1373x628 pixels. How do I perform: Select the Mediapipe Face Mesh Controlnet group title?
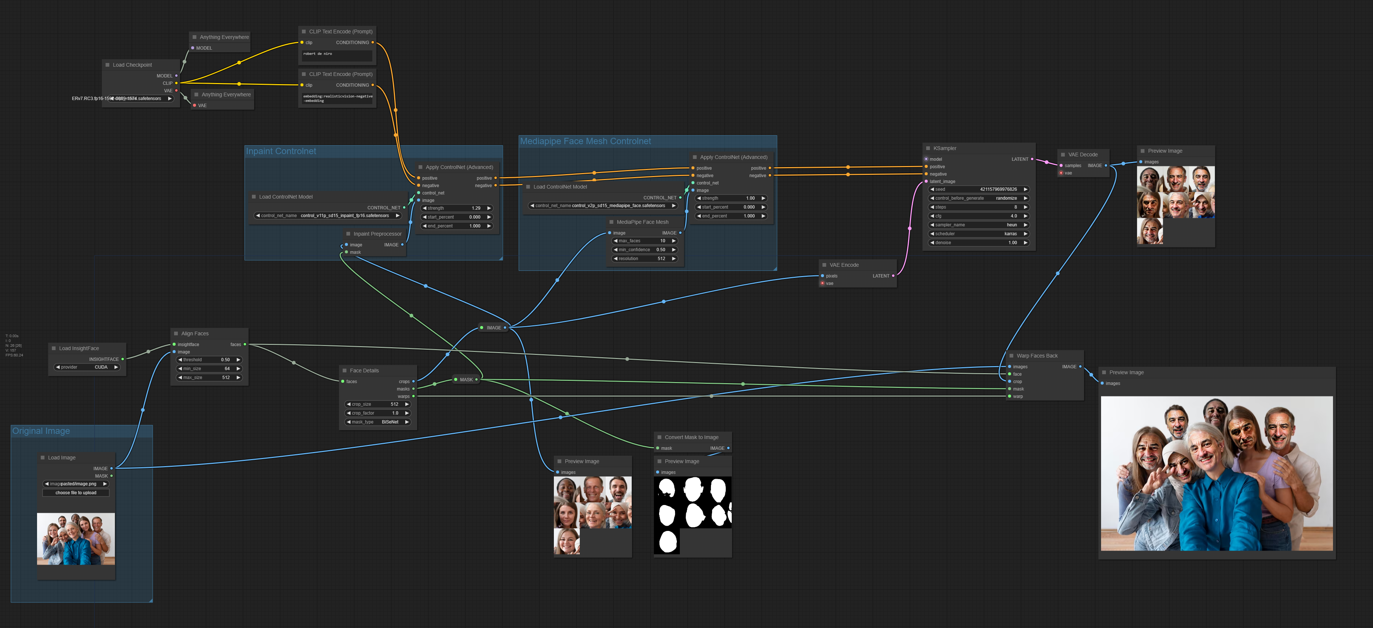[x=585, y=141]
